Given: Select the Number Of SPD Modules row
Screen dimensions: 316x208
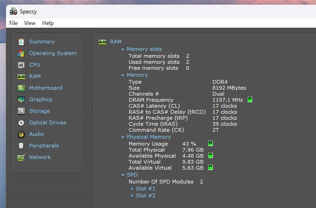Looking at the screenshot, I should tap(166, 182).
